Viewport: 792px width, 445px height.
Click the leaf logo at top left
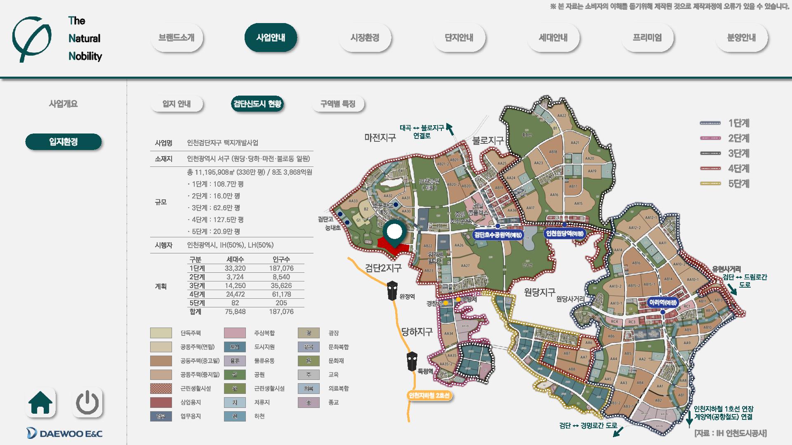[x=31, y=39]
